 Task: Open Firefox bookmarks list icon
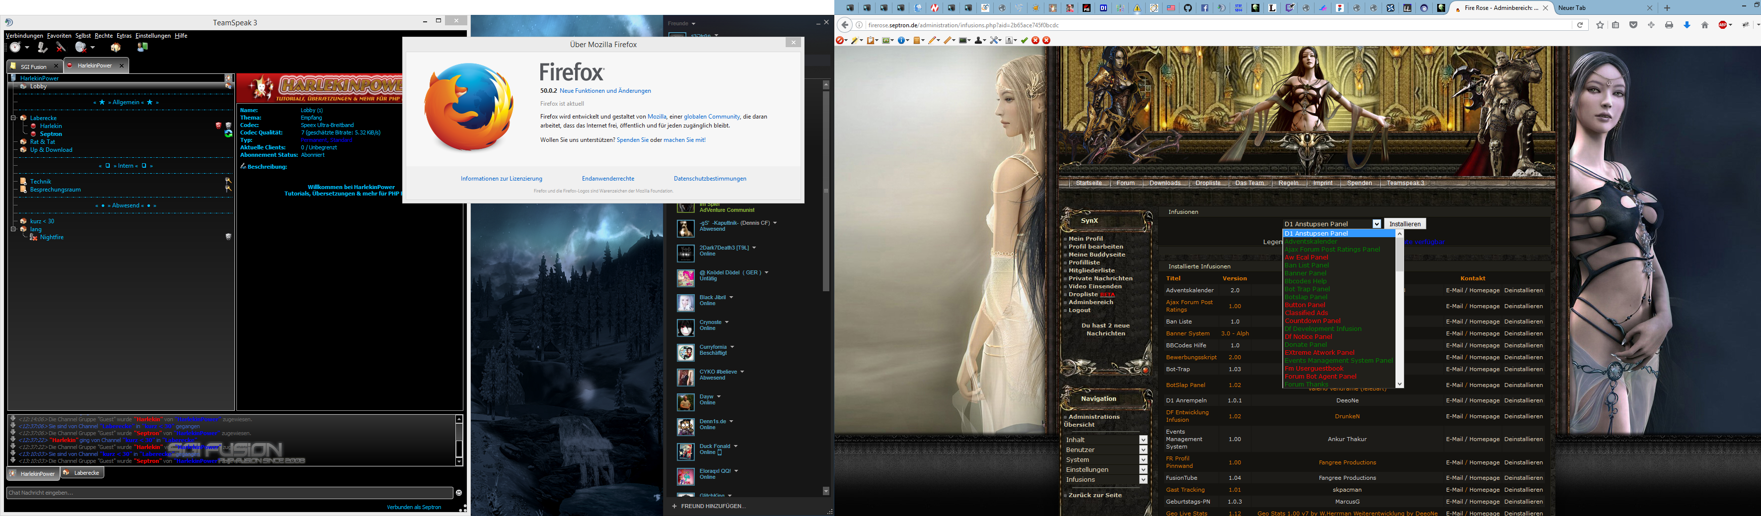(x=1615, y=25)
